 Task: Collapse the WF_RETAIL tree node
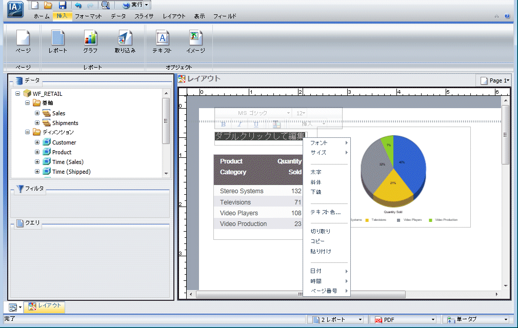pos(18,94)
